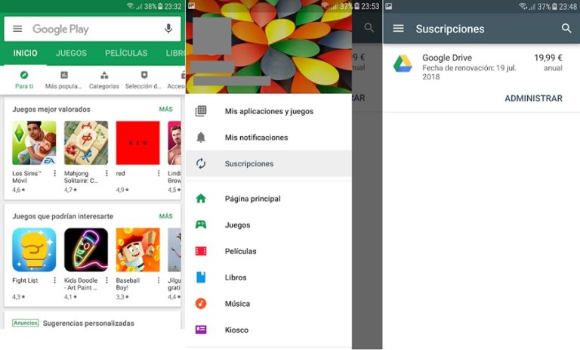Click the Suscripciones refresh icon in drawer
This screenshot has width=580, height=350.
(201, 163)
